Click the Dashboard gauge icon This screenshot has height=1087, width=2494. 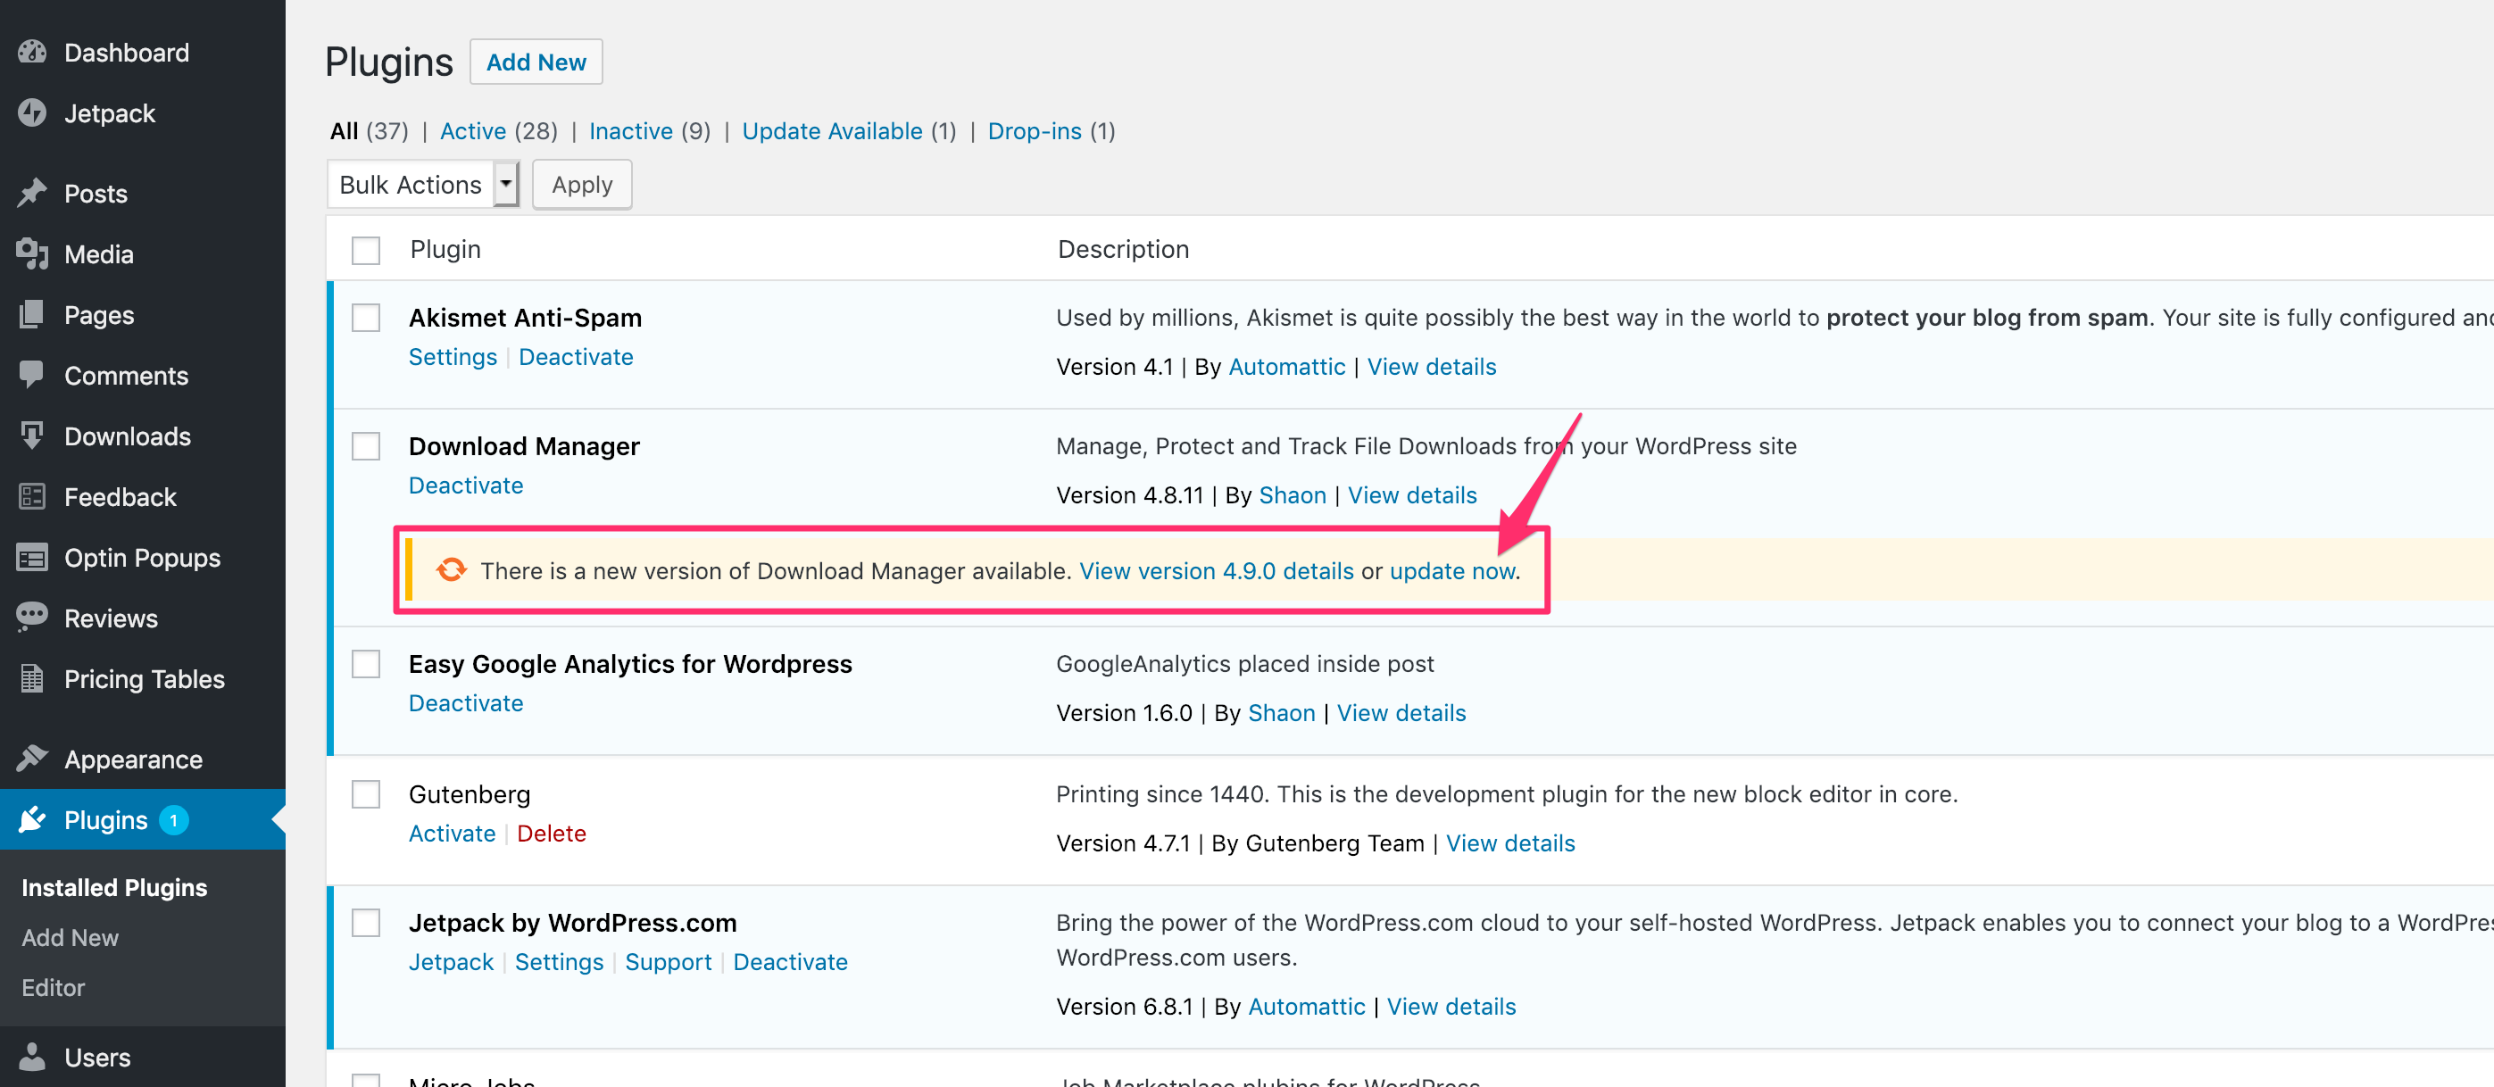(x=32, y=53)
